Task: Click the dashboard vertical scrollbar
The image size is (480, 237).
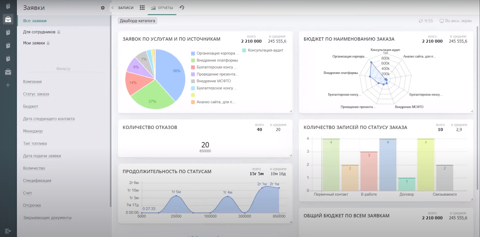Action: pos(477,108)
